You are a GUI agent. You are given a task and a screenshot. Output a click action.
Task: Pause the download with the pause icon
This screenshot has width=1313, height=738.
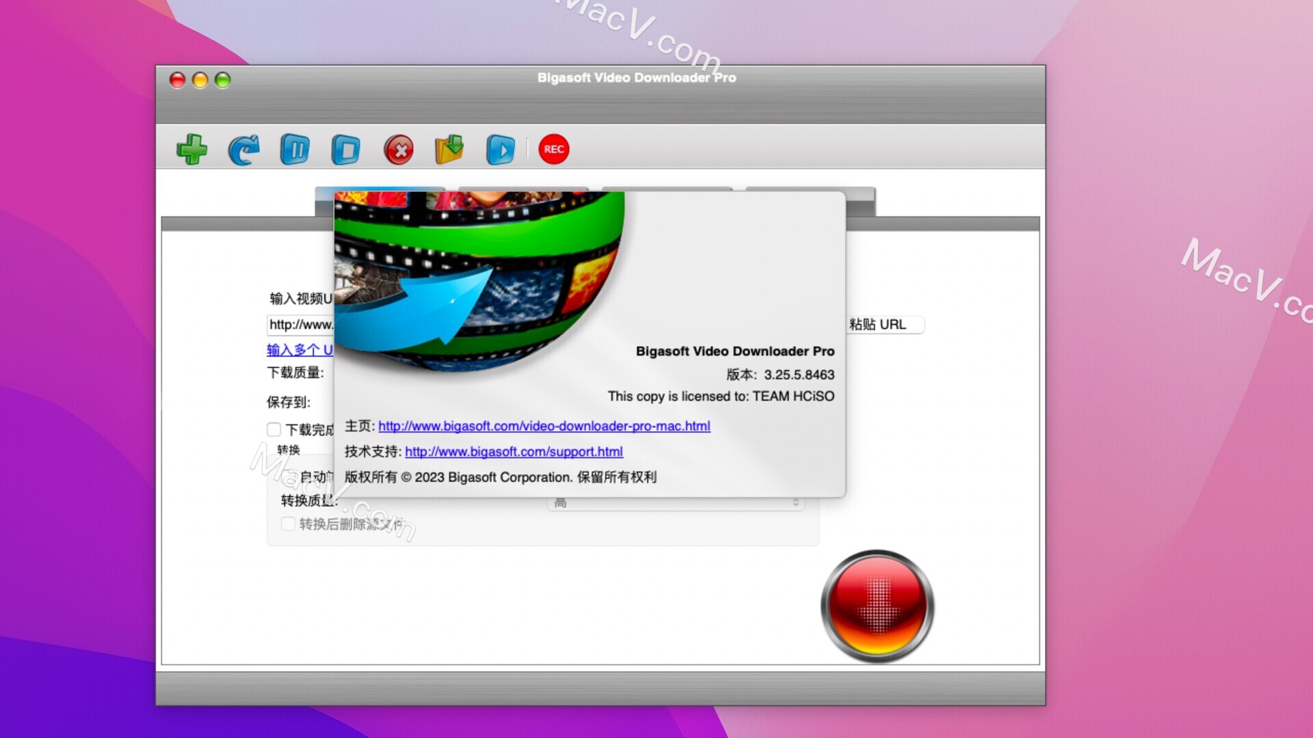295,149
